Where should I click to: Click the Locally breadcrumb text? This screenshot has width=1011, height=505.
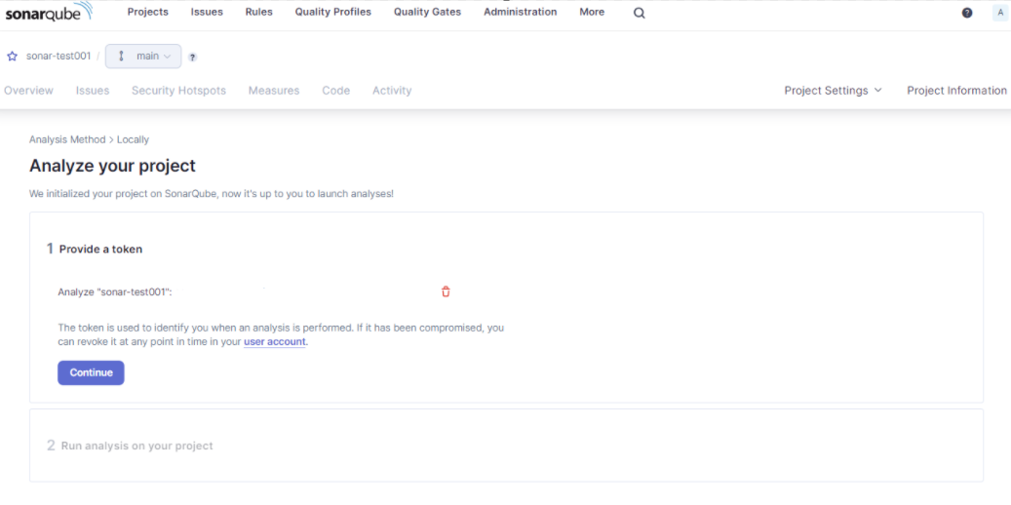pyautogui.click(x=133, y=139)
